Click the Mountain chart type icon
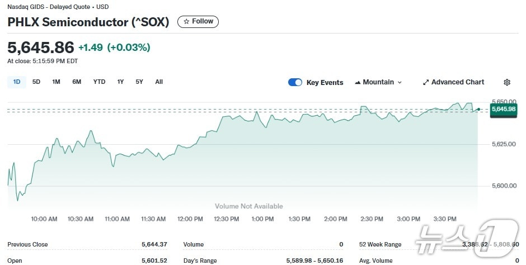The height and width of the screenshot is (265, 526). click(x=358, y=82)
